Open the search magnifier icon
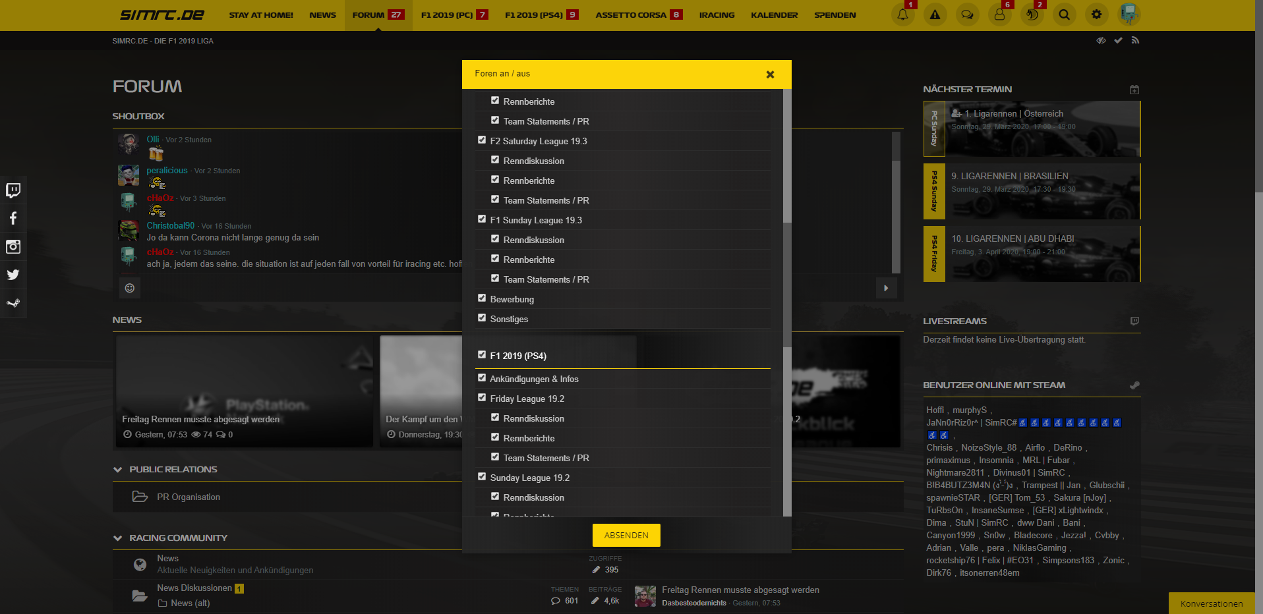The image size is (1263, 614). tap(1064, 14)
